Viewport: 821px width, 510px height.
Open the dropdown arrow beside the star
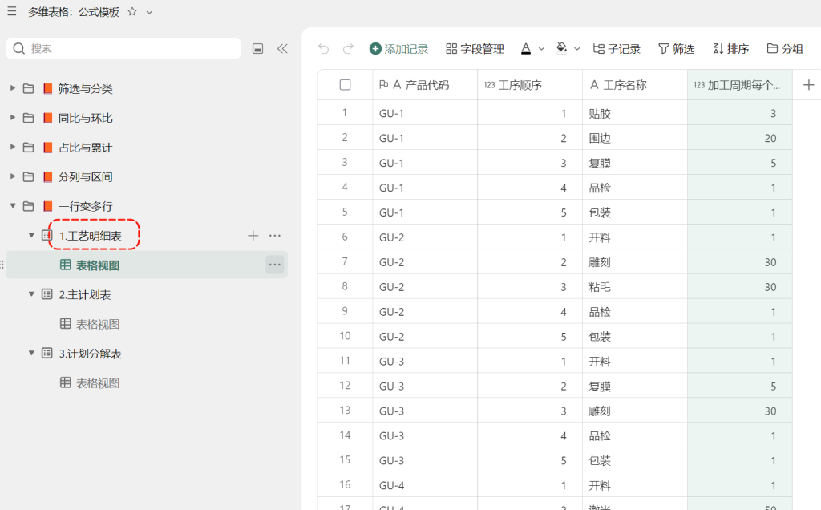pos(149,12)
